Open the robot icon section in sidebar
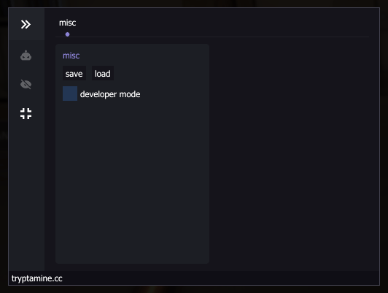 click(26, 56)
